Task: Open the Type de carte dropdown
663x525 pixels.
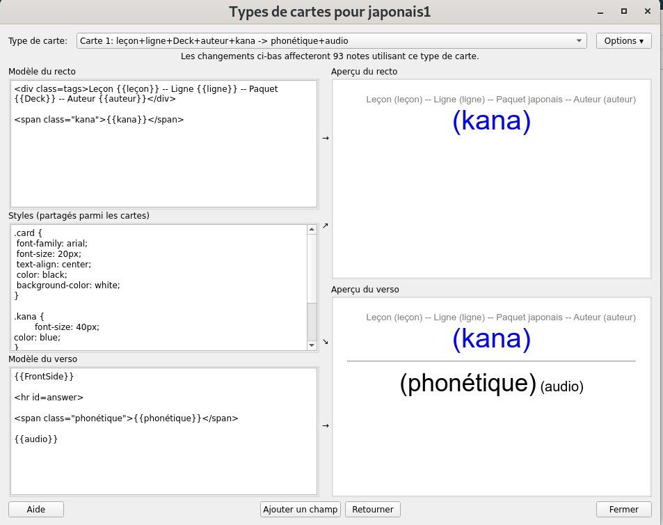Action: pyautogui.click(x=330, y=41)
